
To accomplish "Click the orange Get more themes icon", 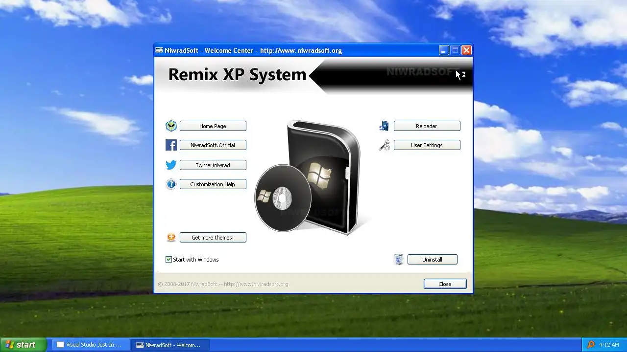I will [x=171, y=238].
